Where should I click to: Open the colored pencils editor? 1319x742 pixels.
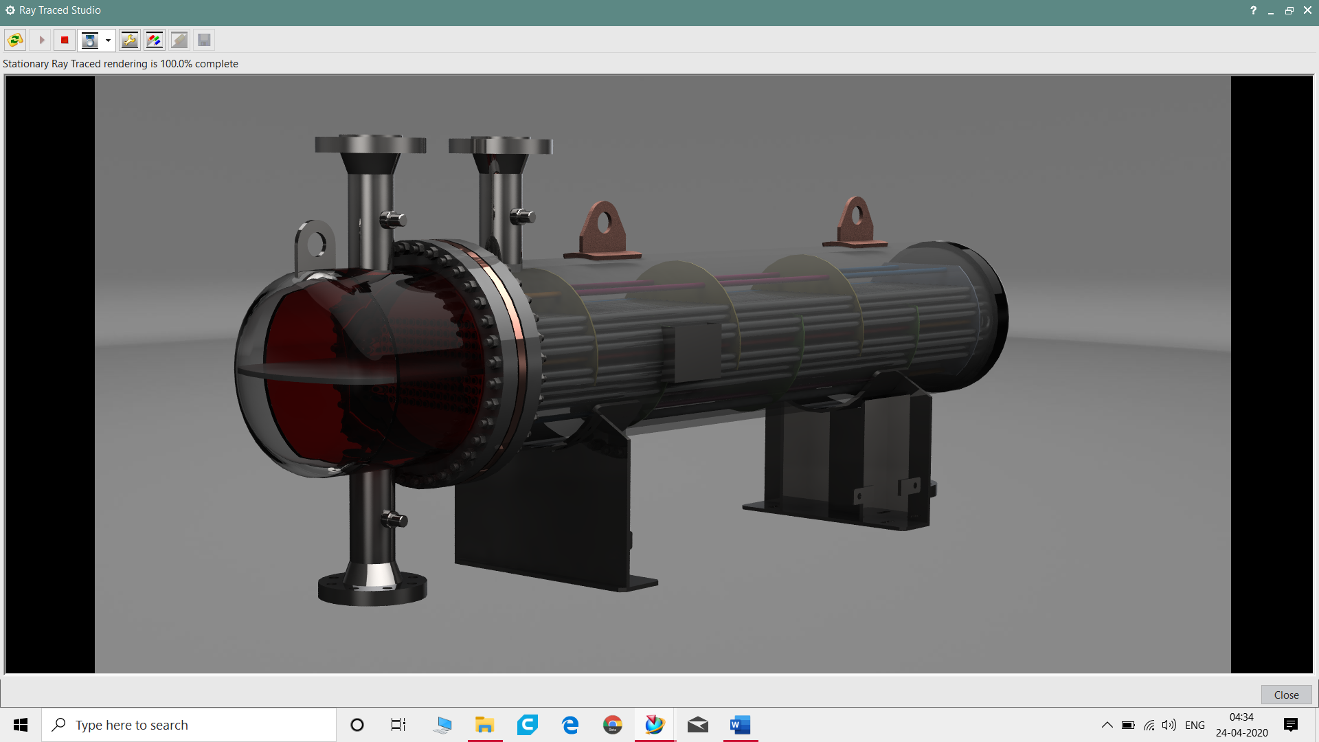[155, 41]
